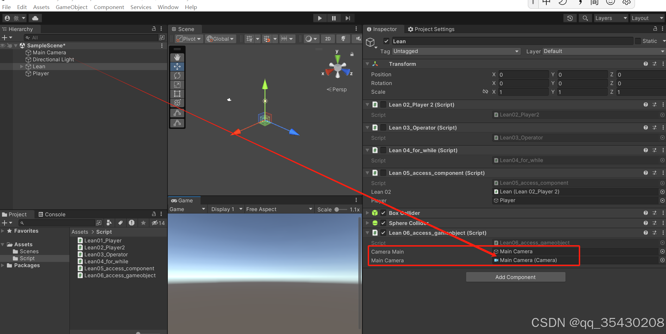Switch to the Console tab
The height and width of the screenshot is (334, 666).
coord(52,215)
